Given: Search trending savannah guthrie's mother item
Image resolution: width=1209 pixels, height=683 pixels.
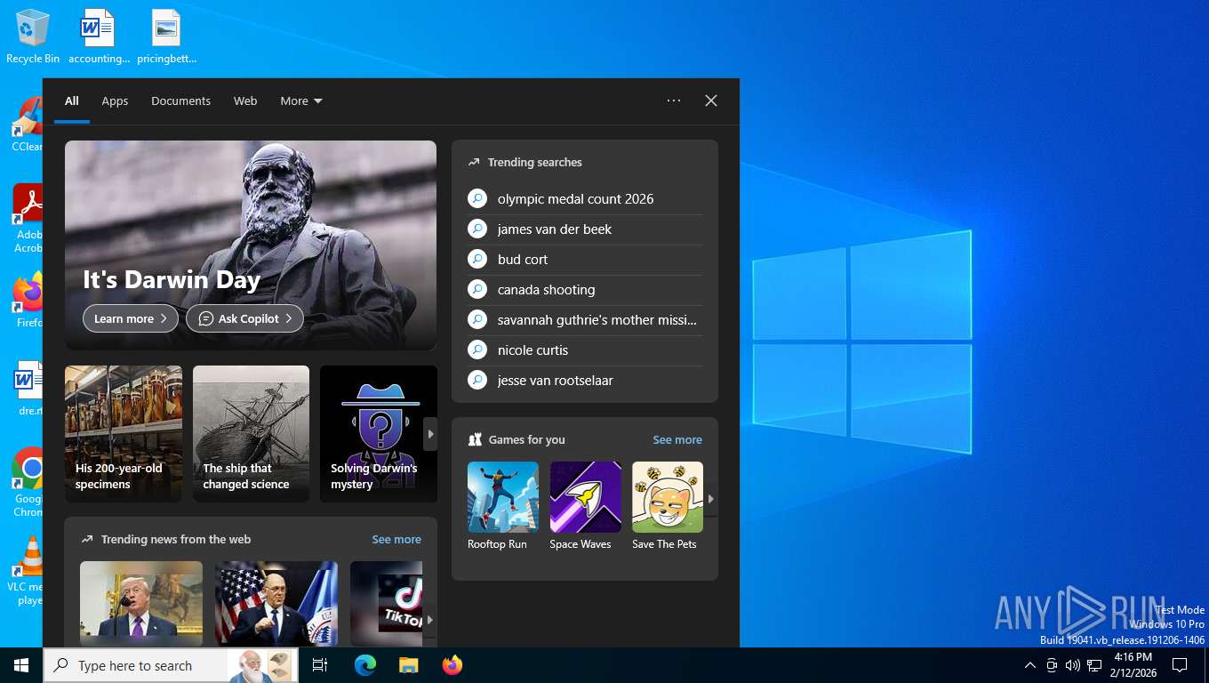Looking at the screenshot, I should 585,320.
